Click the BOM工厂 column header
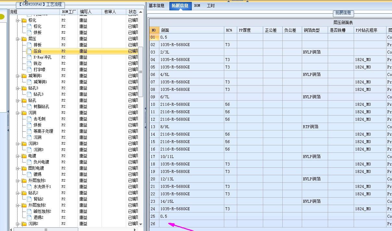The width and height of the screenshot is (392, 231). coord(69,12)
